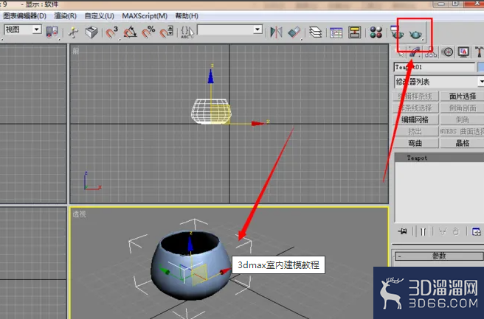484x319 pixels.
Task: Click the blue Z-axis gizmo arrow in front view
Action: (211, 76)
